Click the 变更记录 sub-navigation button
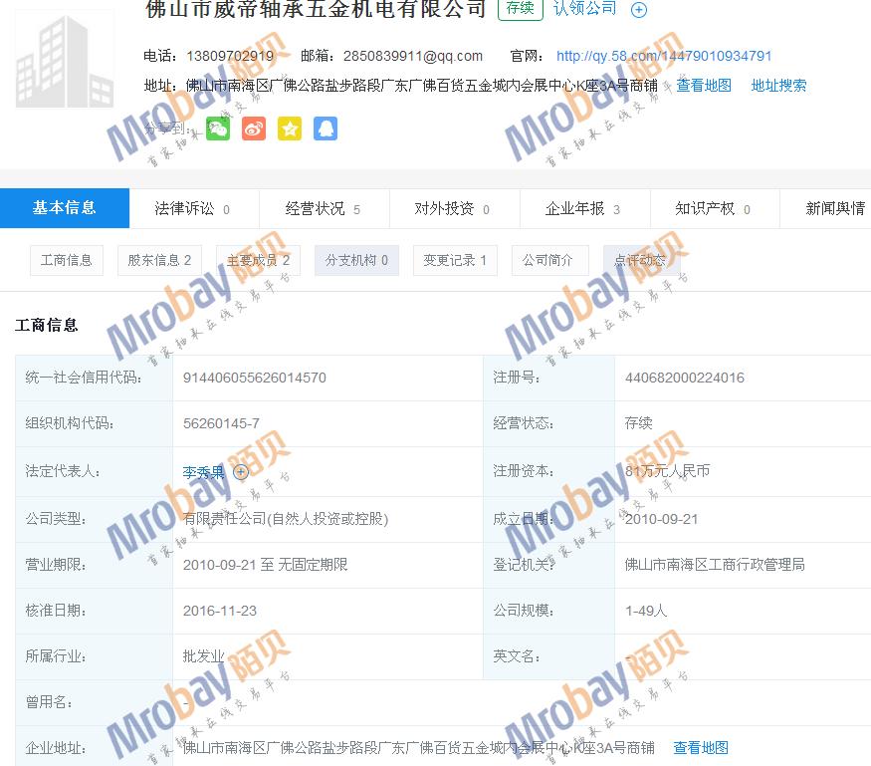Viewport: 871px width, 766px height. [455, 260]
